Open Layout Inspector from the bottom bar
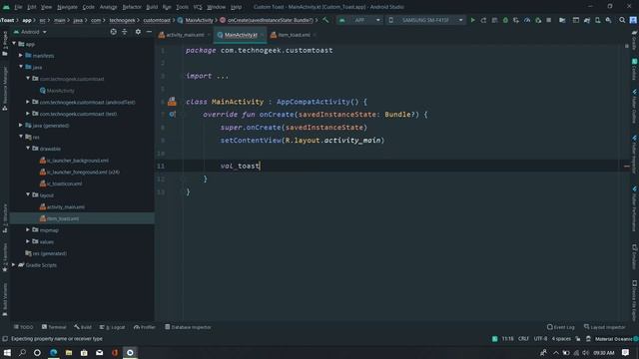The width and height of the screenshot is (639, 359). coord(605,327)
